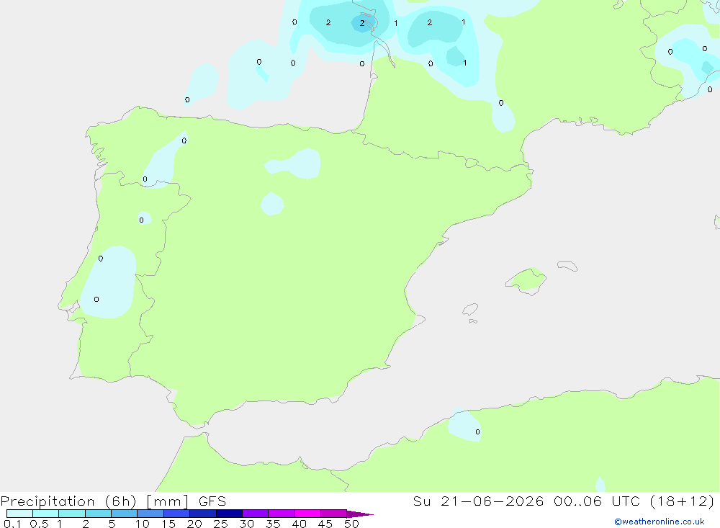Click the '0.5' legend scale label

39,524
